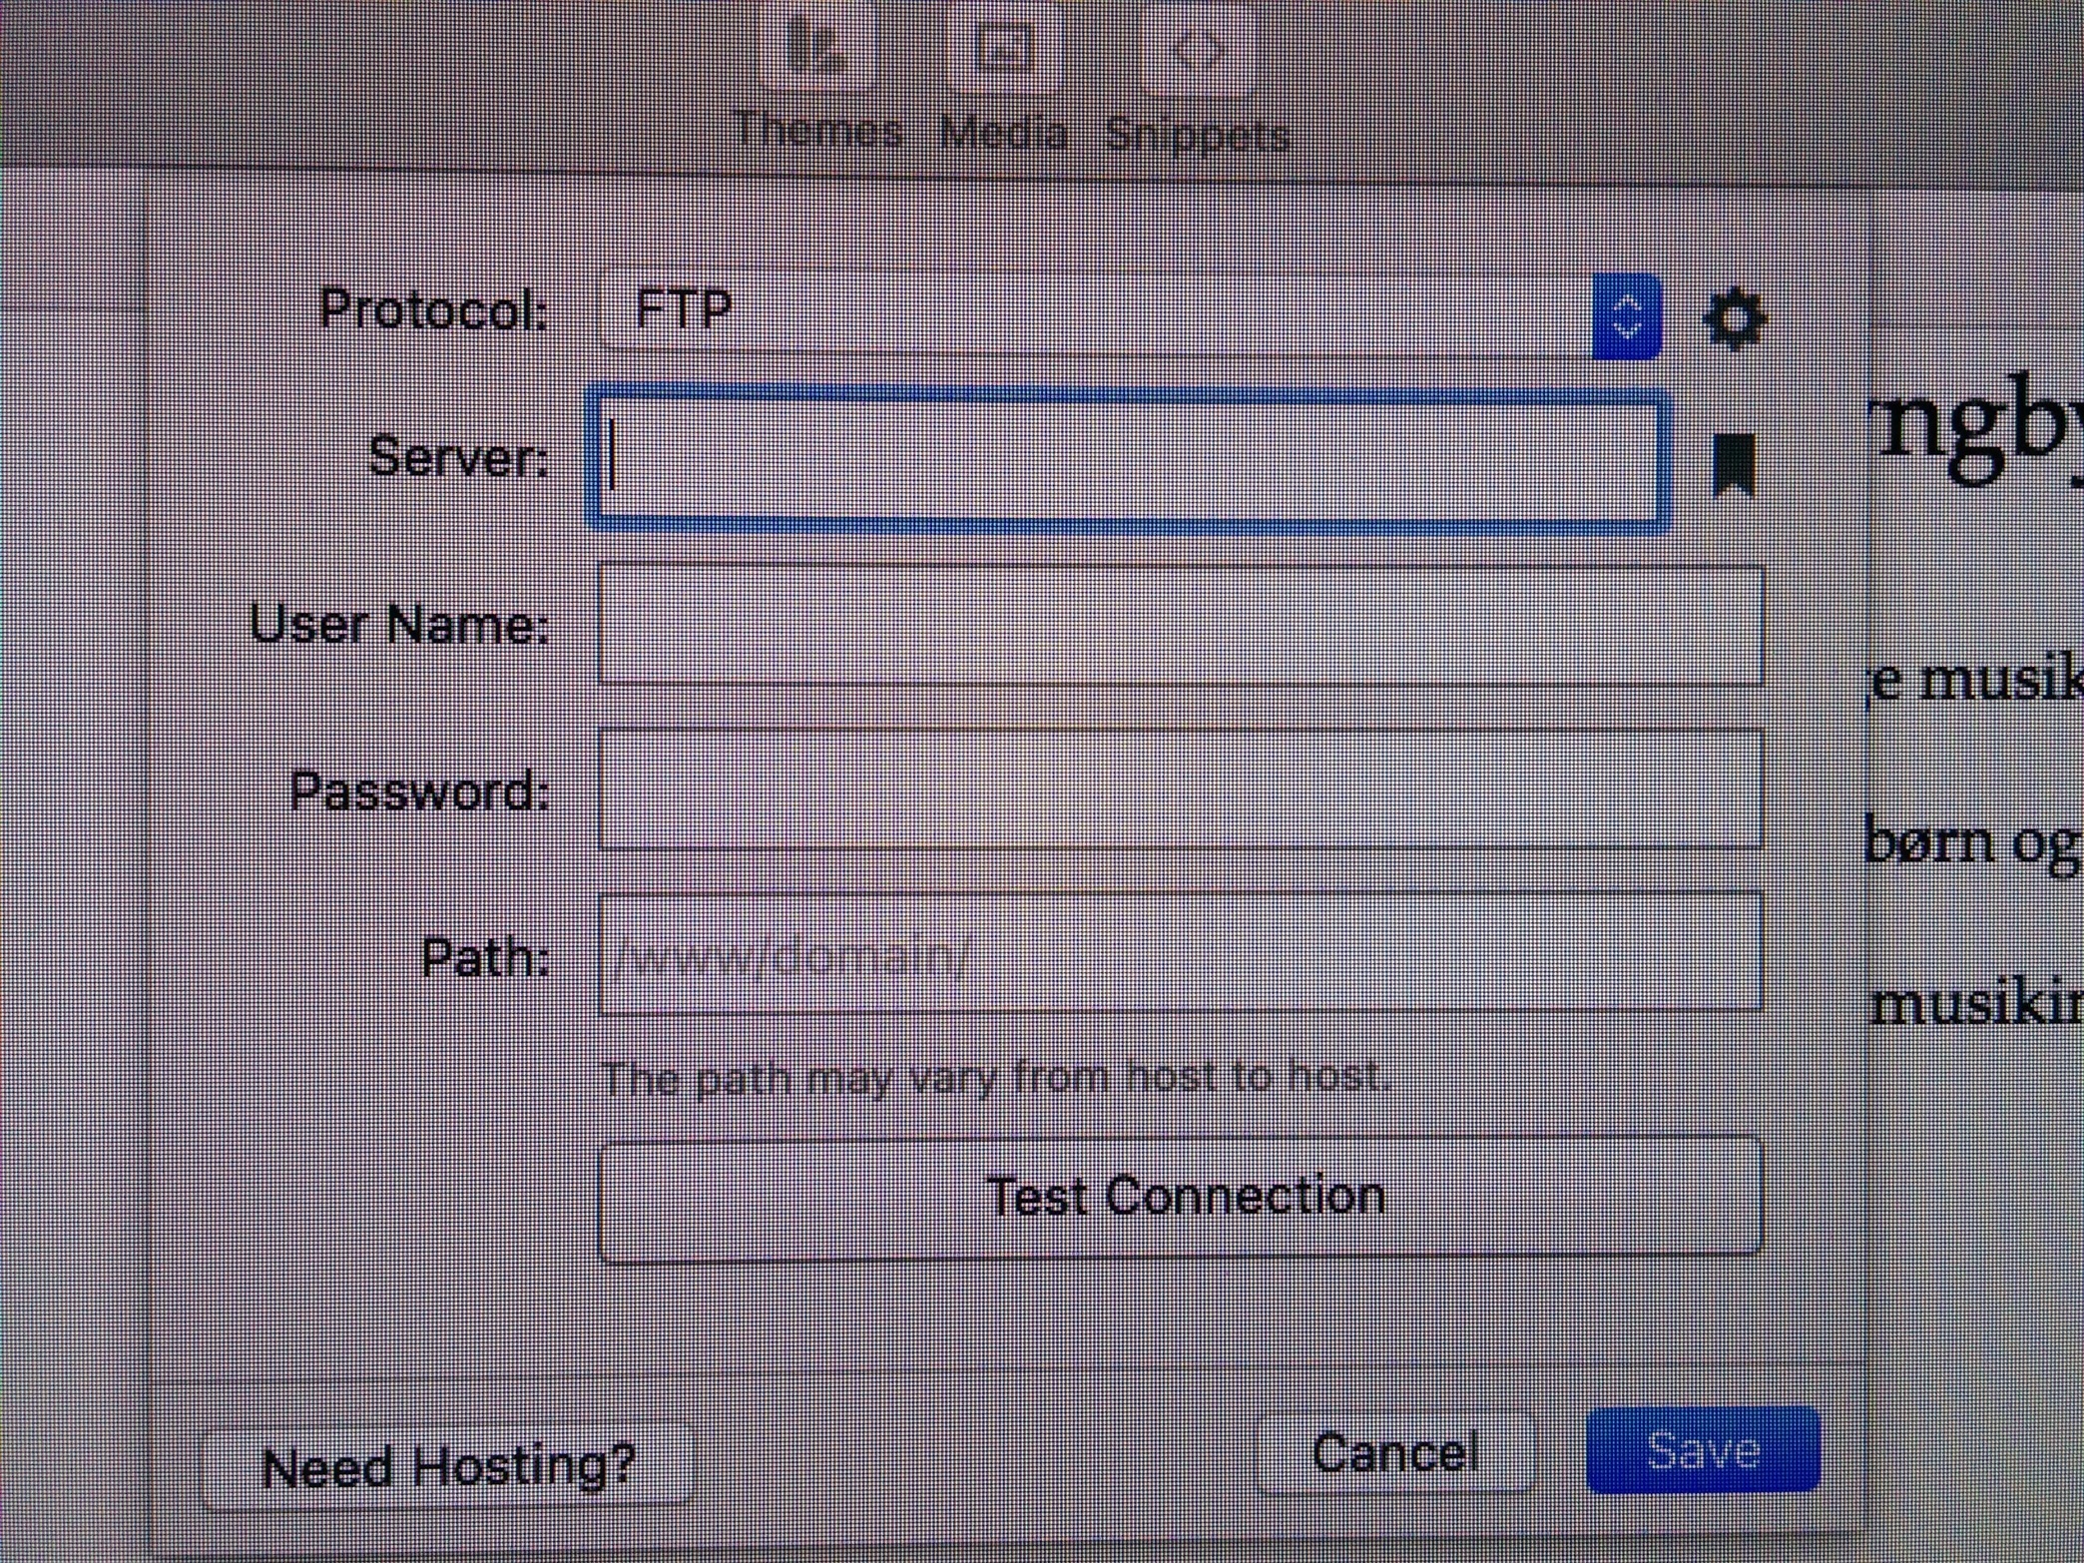Click the gear settings icon beside Protocol
Screen dimensions: 2084x1563
(1735, 318)
